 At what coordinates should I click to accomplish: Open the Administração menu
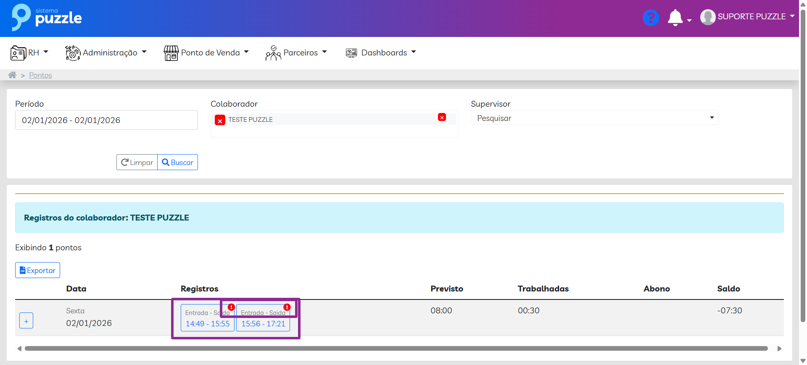pos(106,53)
